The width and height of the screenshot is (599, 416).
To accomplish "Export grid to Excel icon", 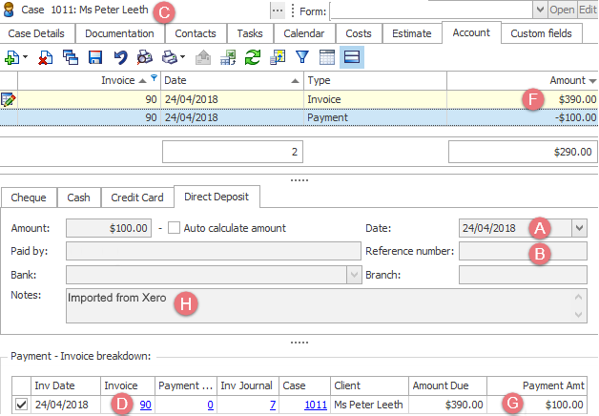I will (x=228, y=57).
